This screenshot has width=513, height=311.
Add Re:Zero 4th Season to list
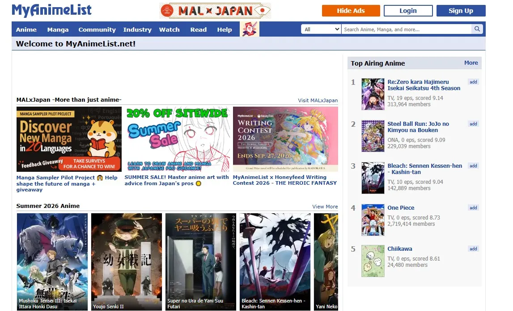473,82
